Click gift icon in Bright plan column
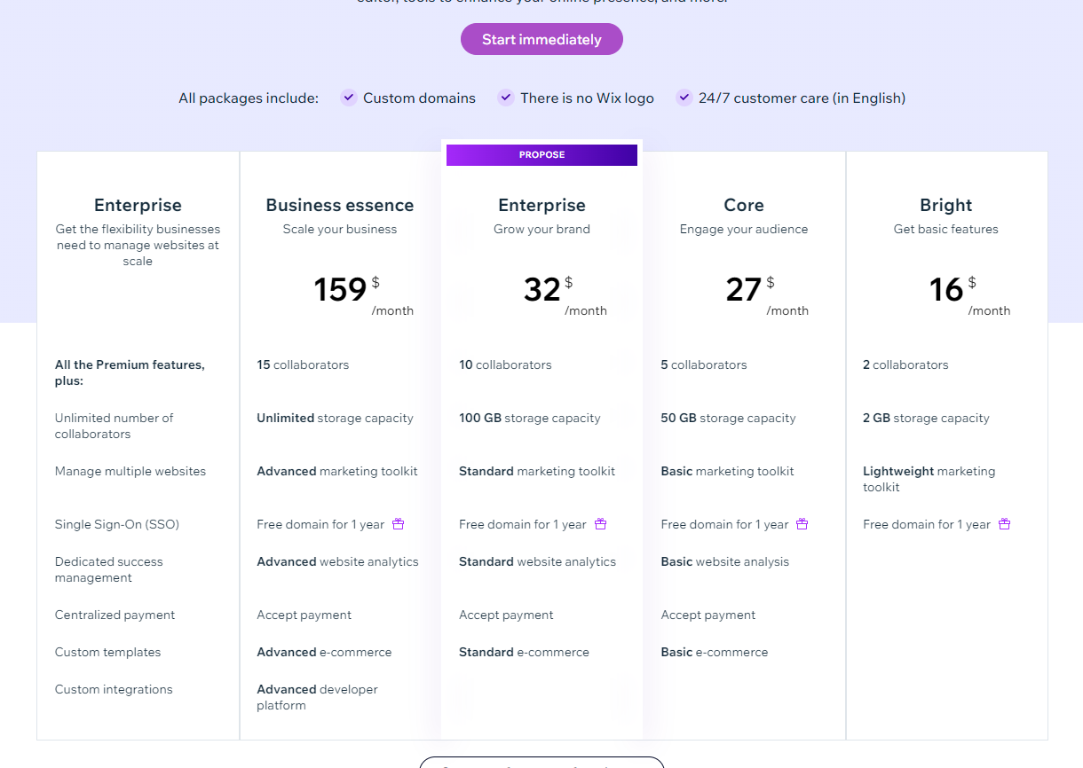The image size is (1083, 768). tap(1004, 524)
